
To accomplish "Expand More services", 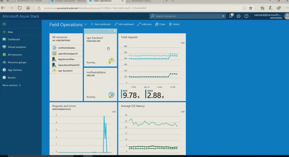I will click(x=12, y=85).
